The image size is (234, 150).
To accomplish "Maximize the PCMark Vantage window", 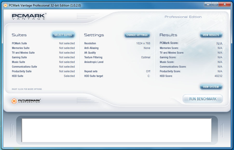I will coord(215,4).
